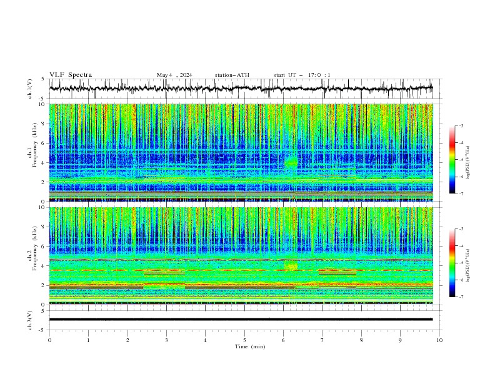Click time axis tick label "1"
Viewport: 495px width, 382px height.
88,340
